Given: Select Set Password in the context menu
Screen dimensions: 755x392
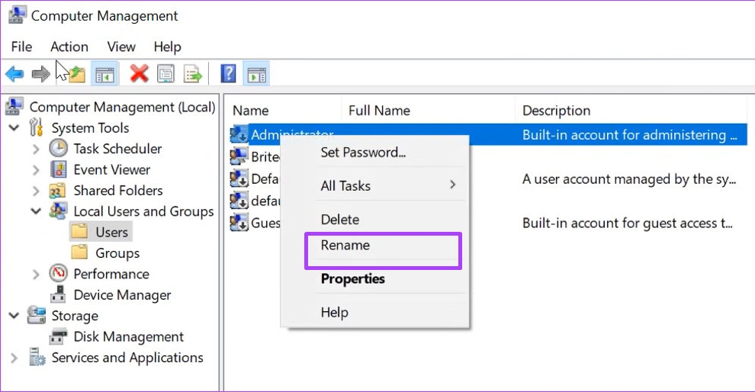Looking at the screenshot, I should (x=363, y=153).
